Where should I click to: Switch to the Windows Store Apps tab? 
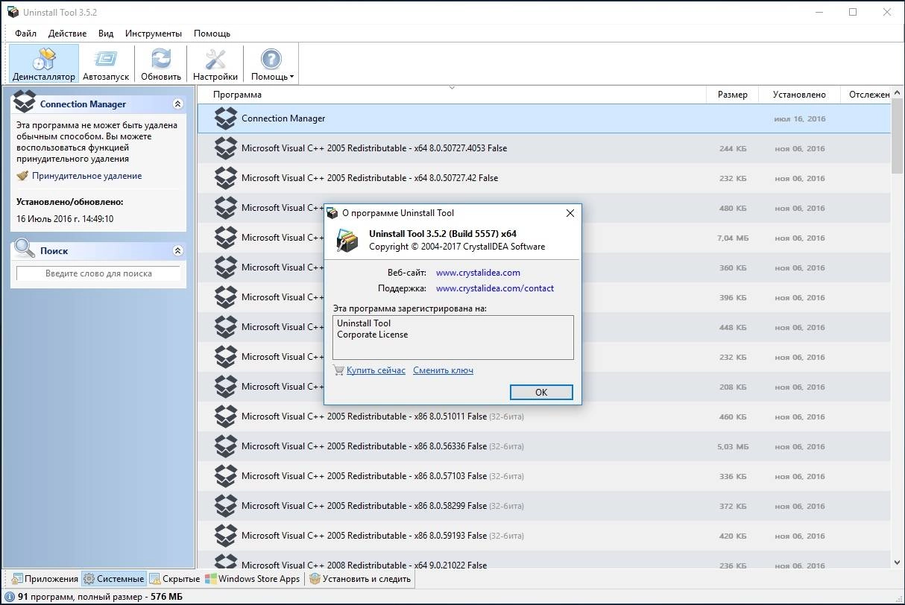[x=253, y=579]
